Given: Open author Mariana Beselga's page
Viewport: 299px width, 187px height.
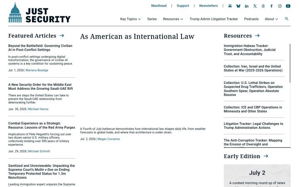Looking at the screenshot, I should (x=37, y=70).
